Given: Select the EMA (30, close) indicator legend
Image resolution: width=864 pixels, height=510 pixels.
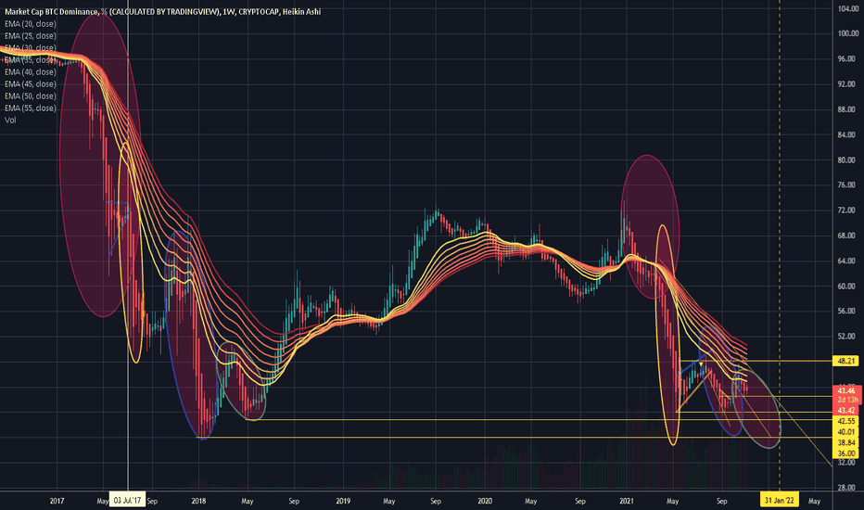Looking at the screenshot, I should pyautogui.click(x=31, y=48).
